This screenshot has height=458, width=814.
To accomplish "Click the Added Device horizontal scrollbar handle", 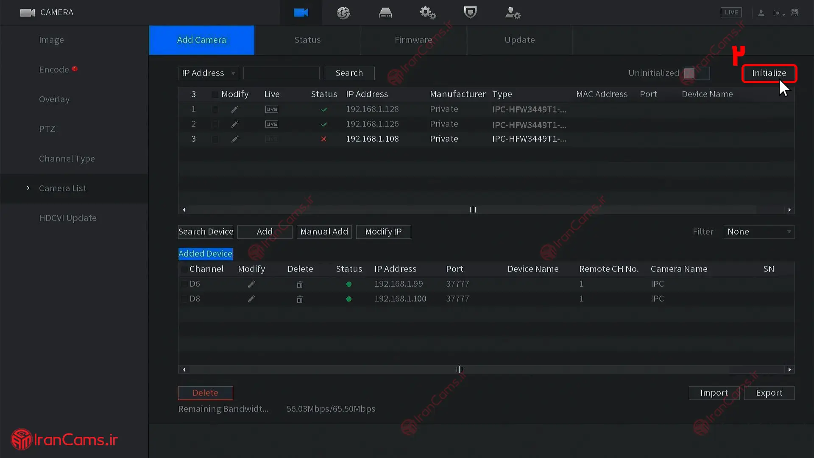I will [459, 369].
